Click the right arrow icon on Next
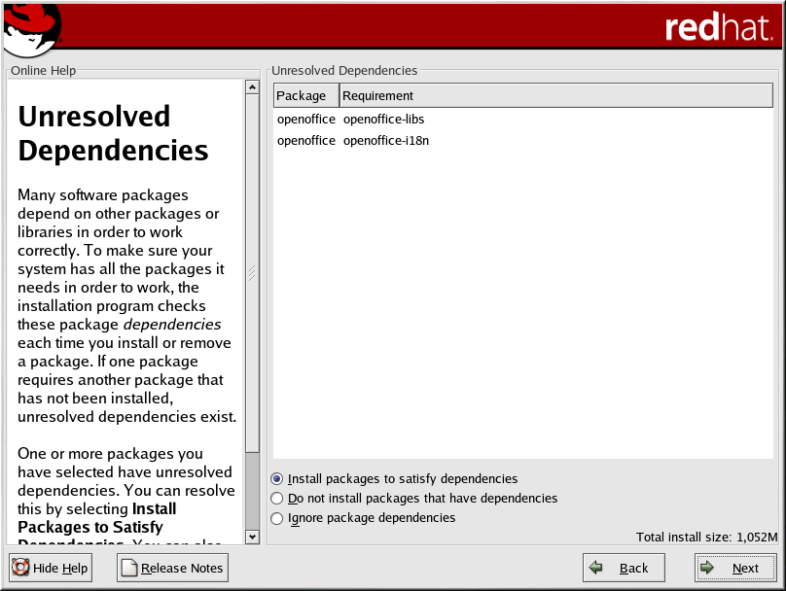Image resolution: width=786 pixels, height=591 pixels. pos(708,569)
